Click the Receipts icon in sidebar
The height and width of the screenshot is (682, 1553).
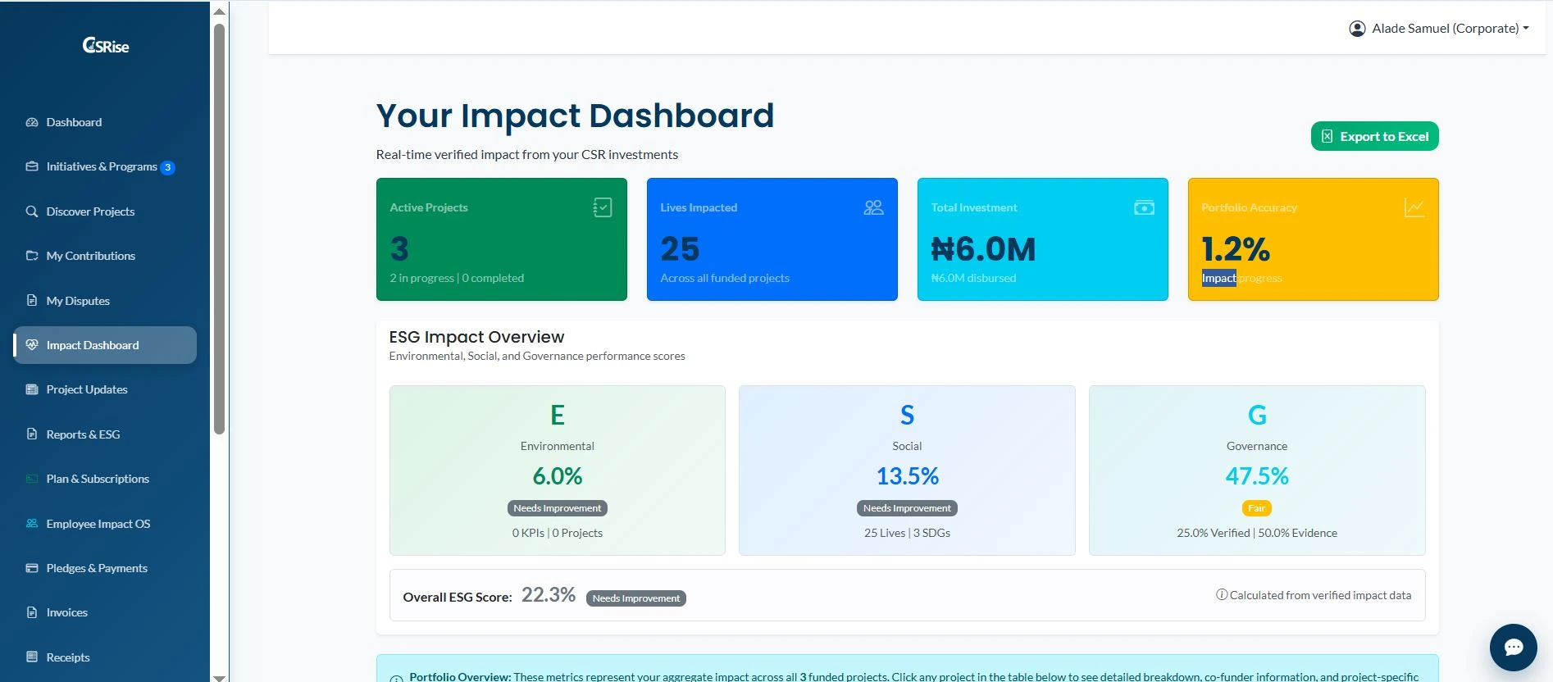[32, 657]
